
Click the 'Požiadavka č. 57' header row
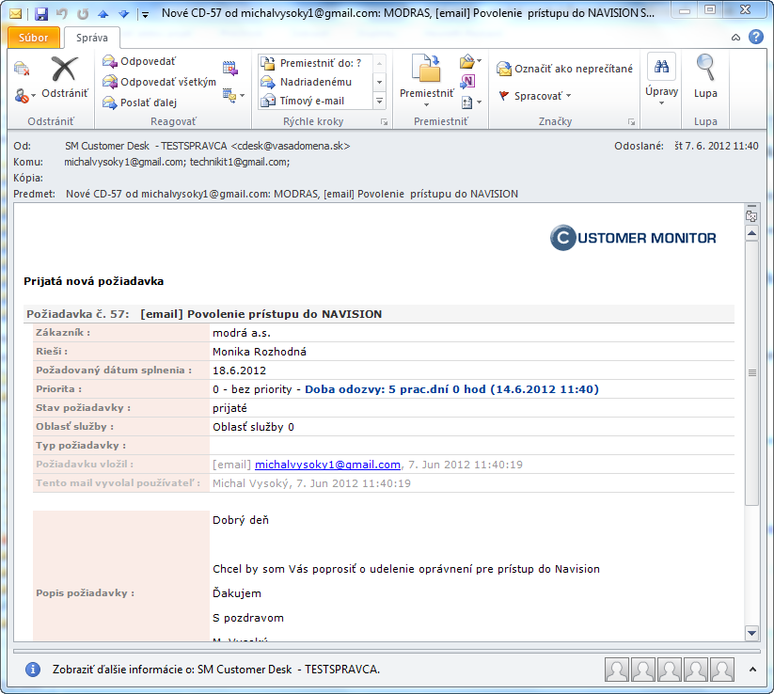(x=379, y=314)
